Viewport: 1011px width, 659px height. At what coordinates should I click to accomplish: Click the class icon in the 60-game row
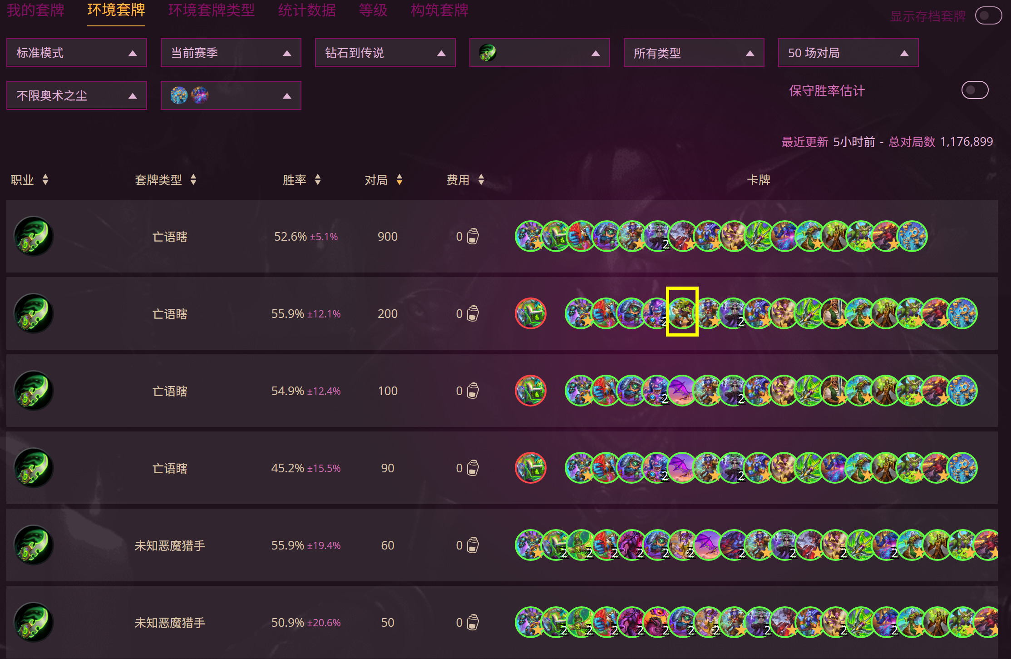point(34,545)
